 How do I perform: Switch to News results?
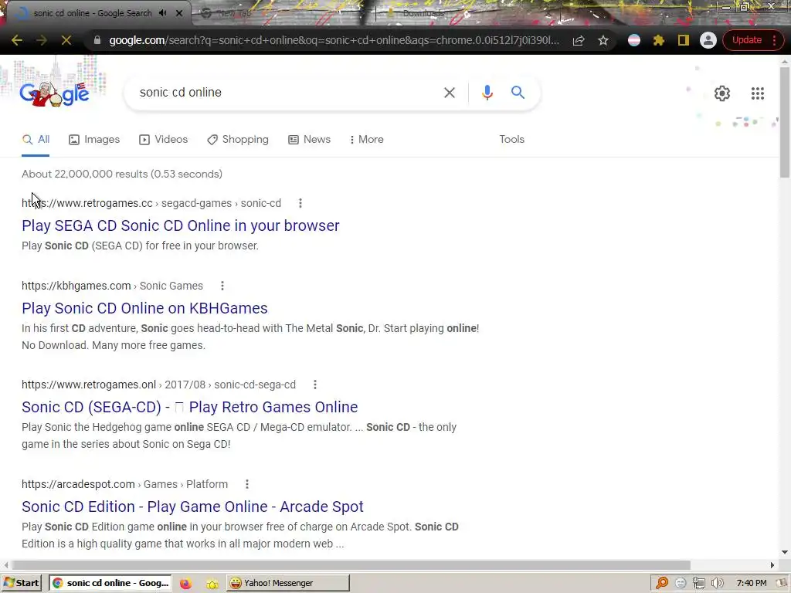click(309, 140)
